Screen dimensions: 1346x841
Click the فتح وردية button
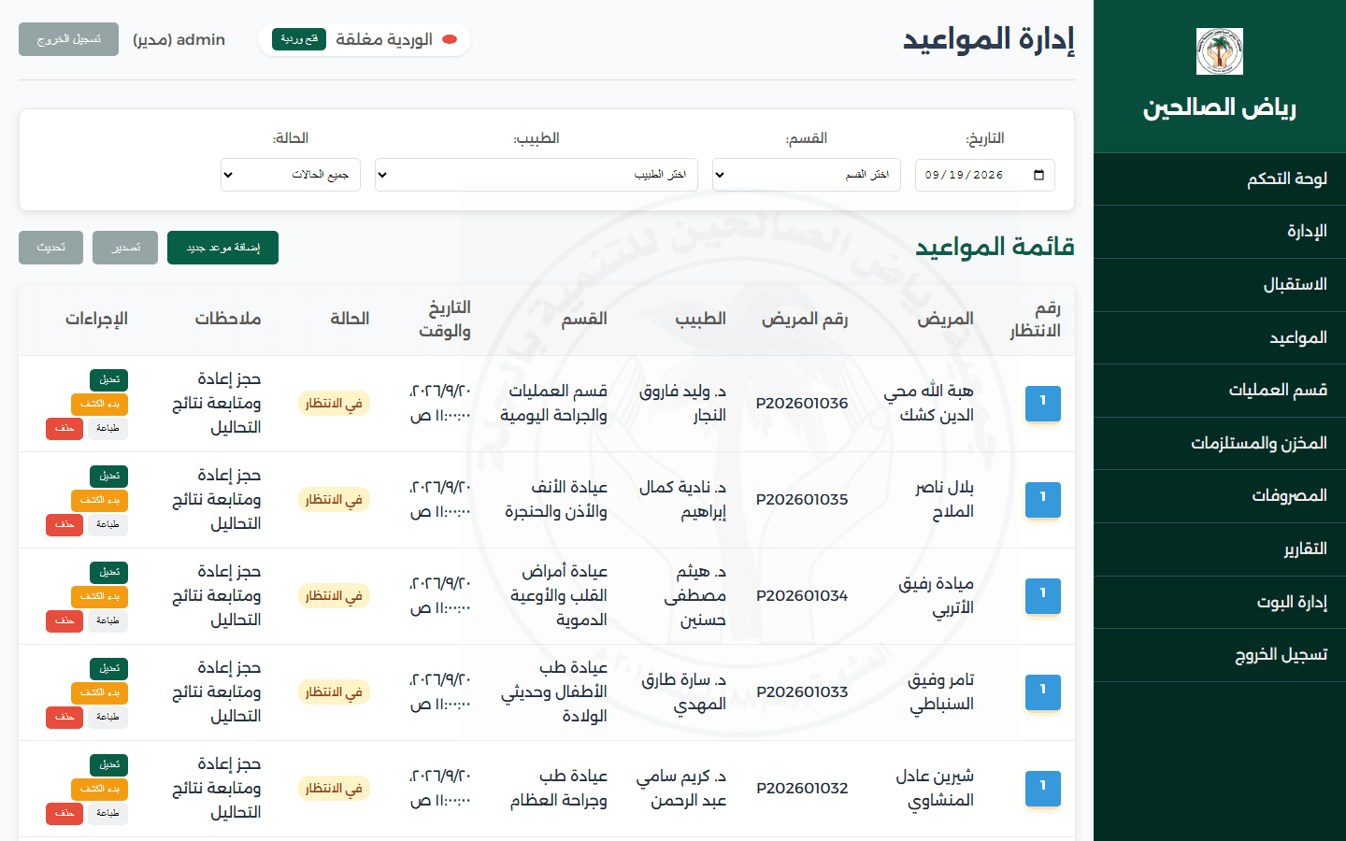299,39
